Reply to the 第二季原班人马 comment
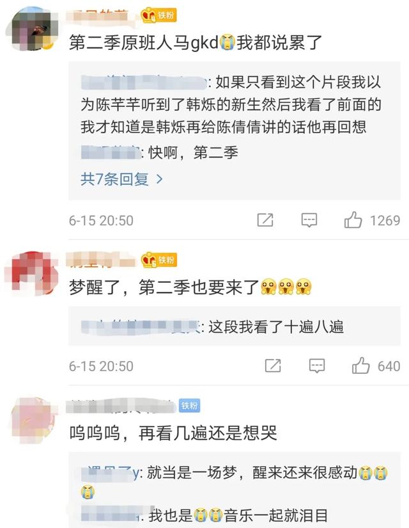 309,220
